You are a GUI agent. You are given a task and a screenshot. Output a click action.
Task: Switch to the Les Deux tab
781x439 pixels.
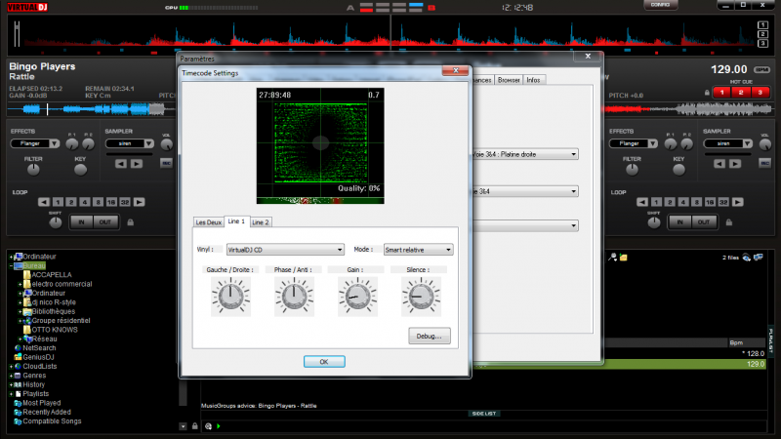208,222
